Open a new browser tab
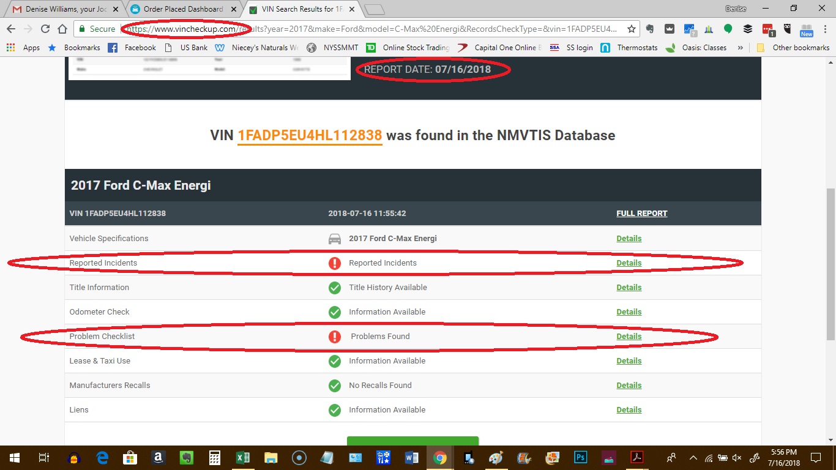Image resolution: width=836 pixels, height=470 pixels. pos(374,9)
